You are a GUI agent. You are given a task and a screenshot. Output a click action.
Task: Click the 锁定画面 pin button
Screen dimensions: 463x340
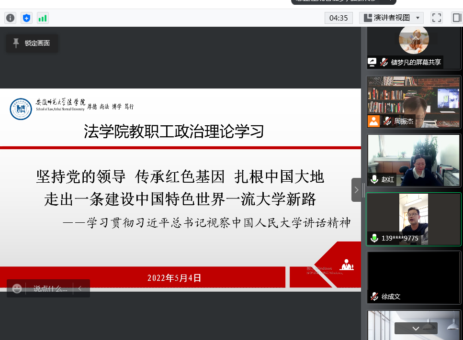pos(32,43)
